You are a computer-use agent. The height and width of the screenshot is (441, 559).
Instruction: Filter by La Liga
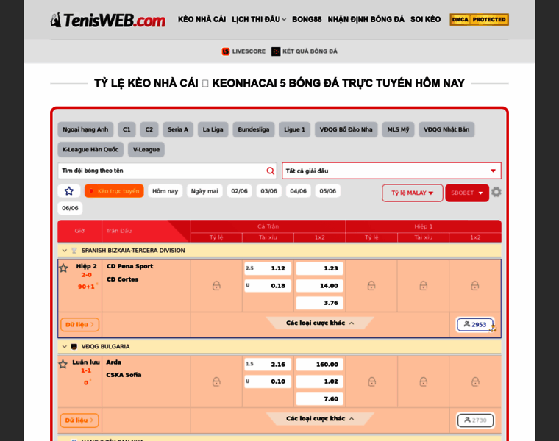click(213, 129)
